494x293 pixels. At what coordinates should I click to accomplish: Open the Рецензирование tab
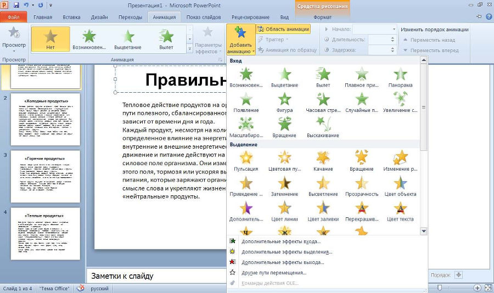click(x=250, y=17)
